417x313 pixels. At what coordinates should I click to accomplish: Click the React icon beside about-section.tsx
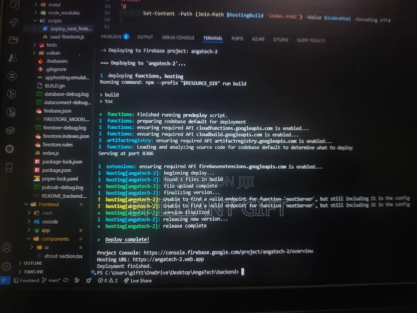(x=39, y=256)
